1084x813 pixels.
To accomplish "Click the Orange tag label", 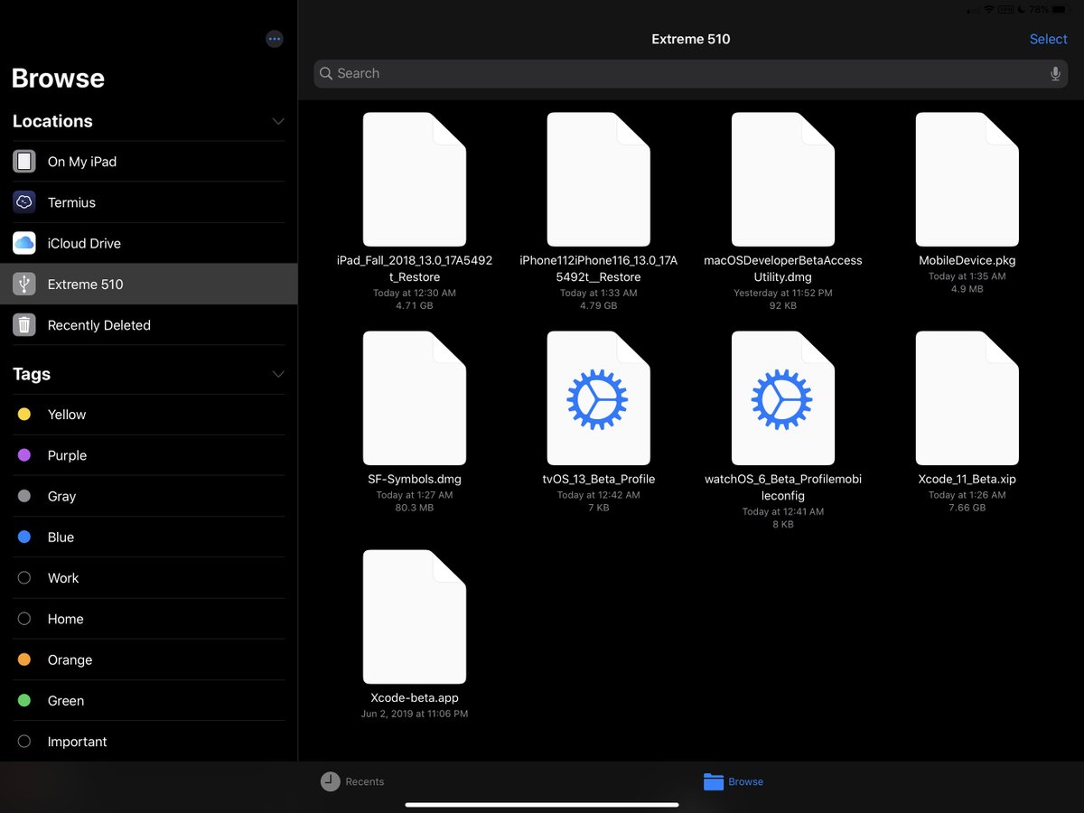I will click(70, 659).
